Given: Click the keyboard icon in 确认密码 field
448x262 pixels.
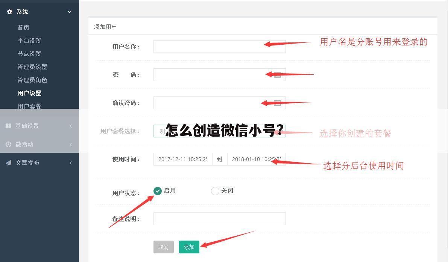Looking at the screenshot, I should (277, 103).
